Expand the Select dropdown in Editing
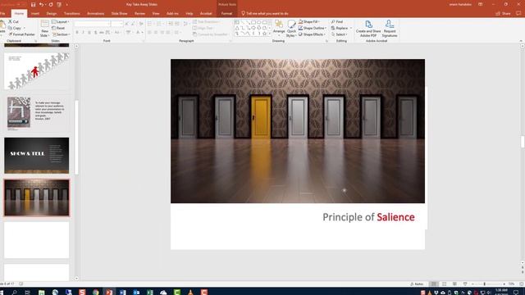 tap(339, 34)
